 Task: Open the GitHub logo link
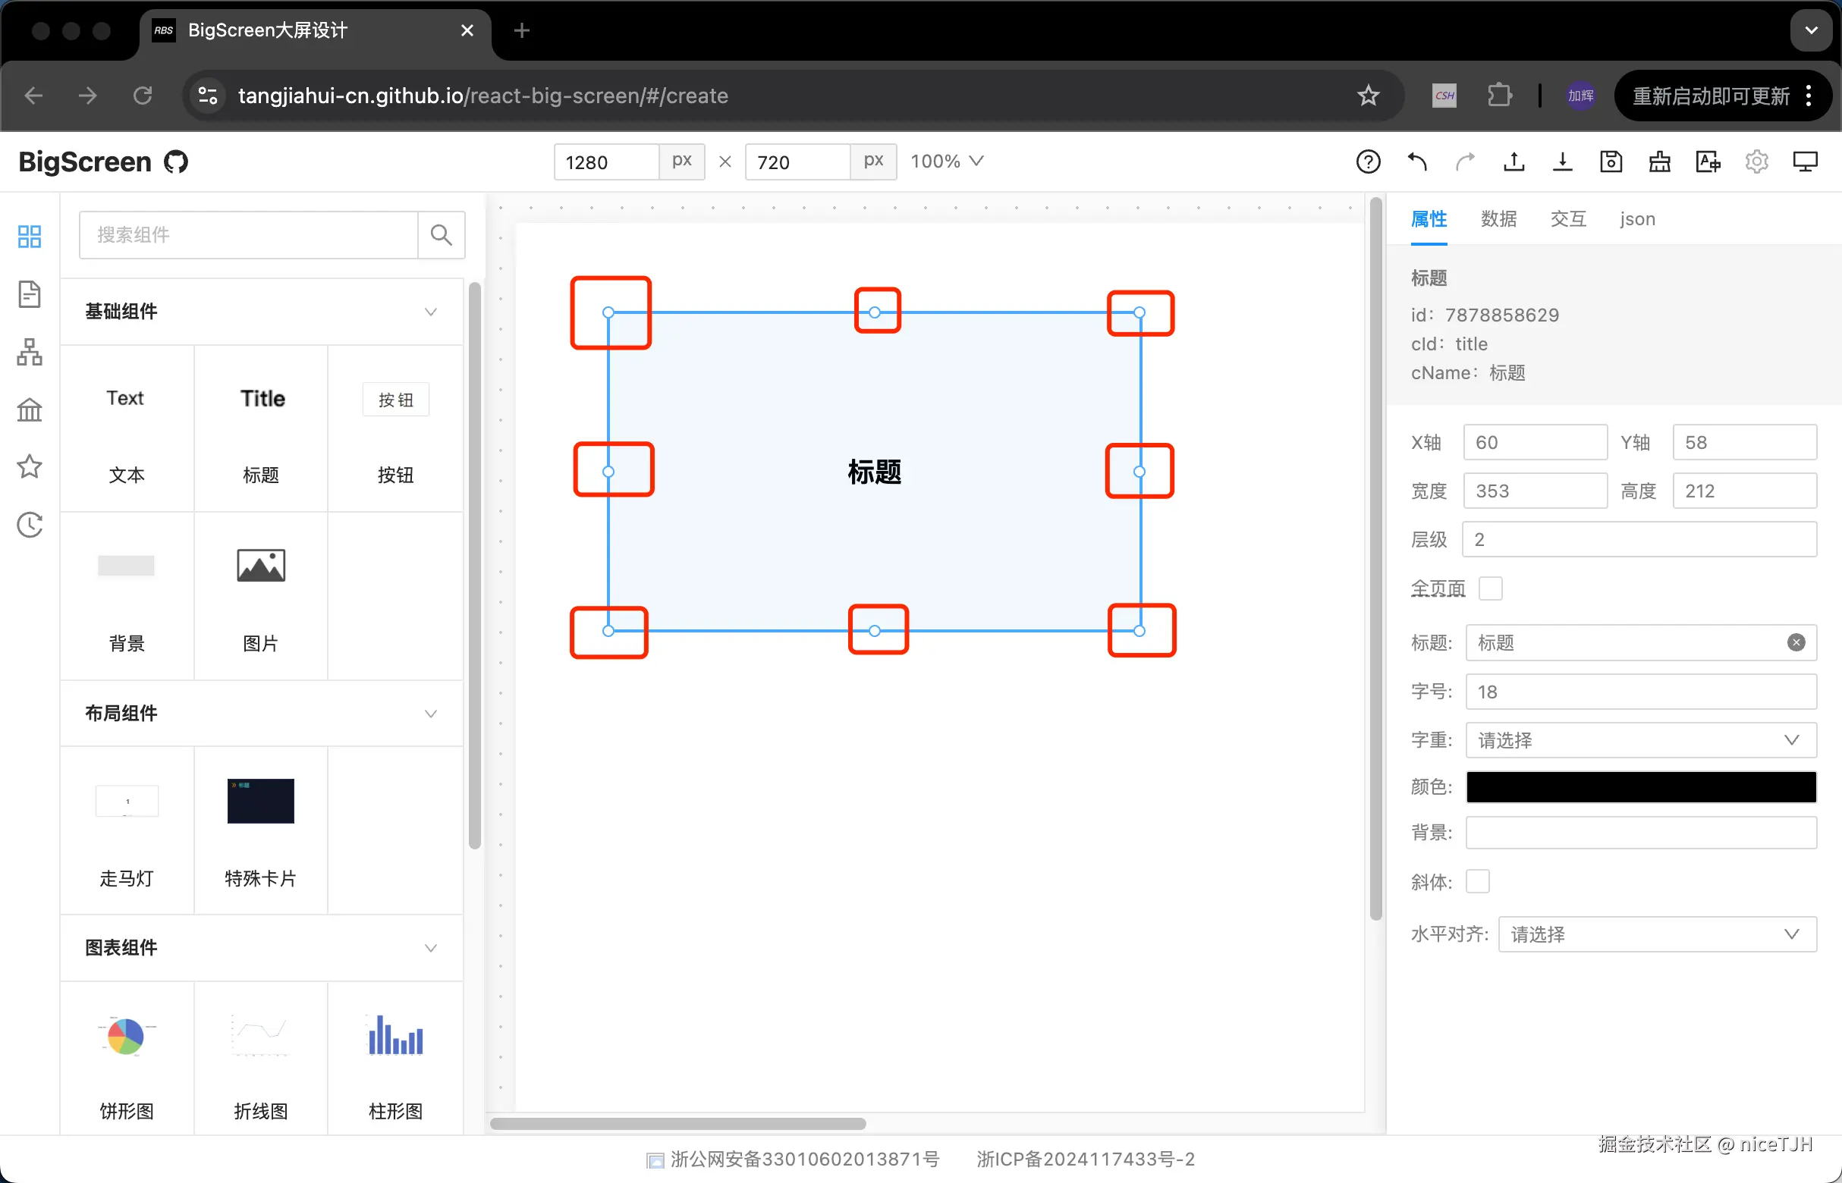pos(176,162)
